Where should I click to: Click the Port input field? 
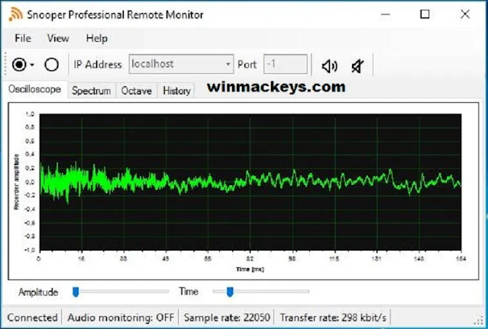pos(286,64)
